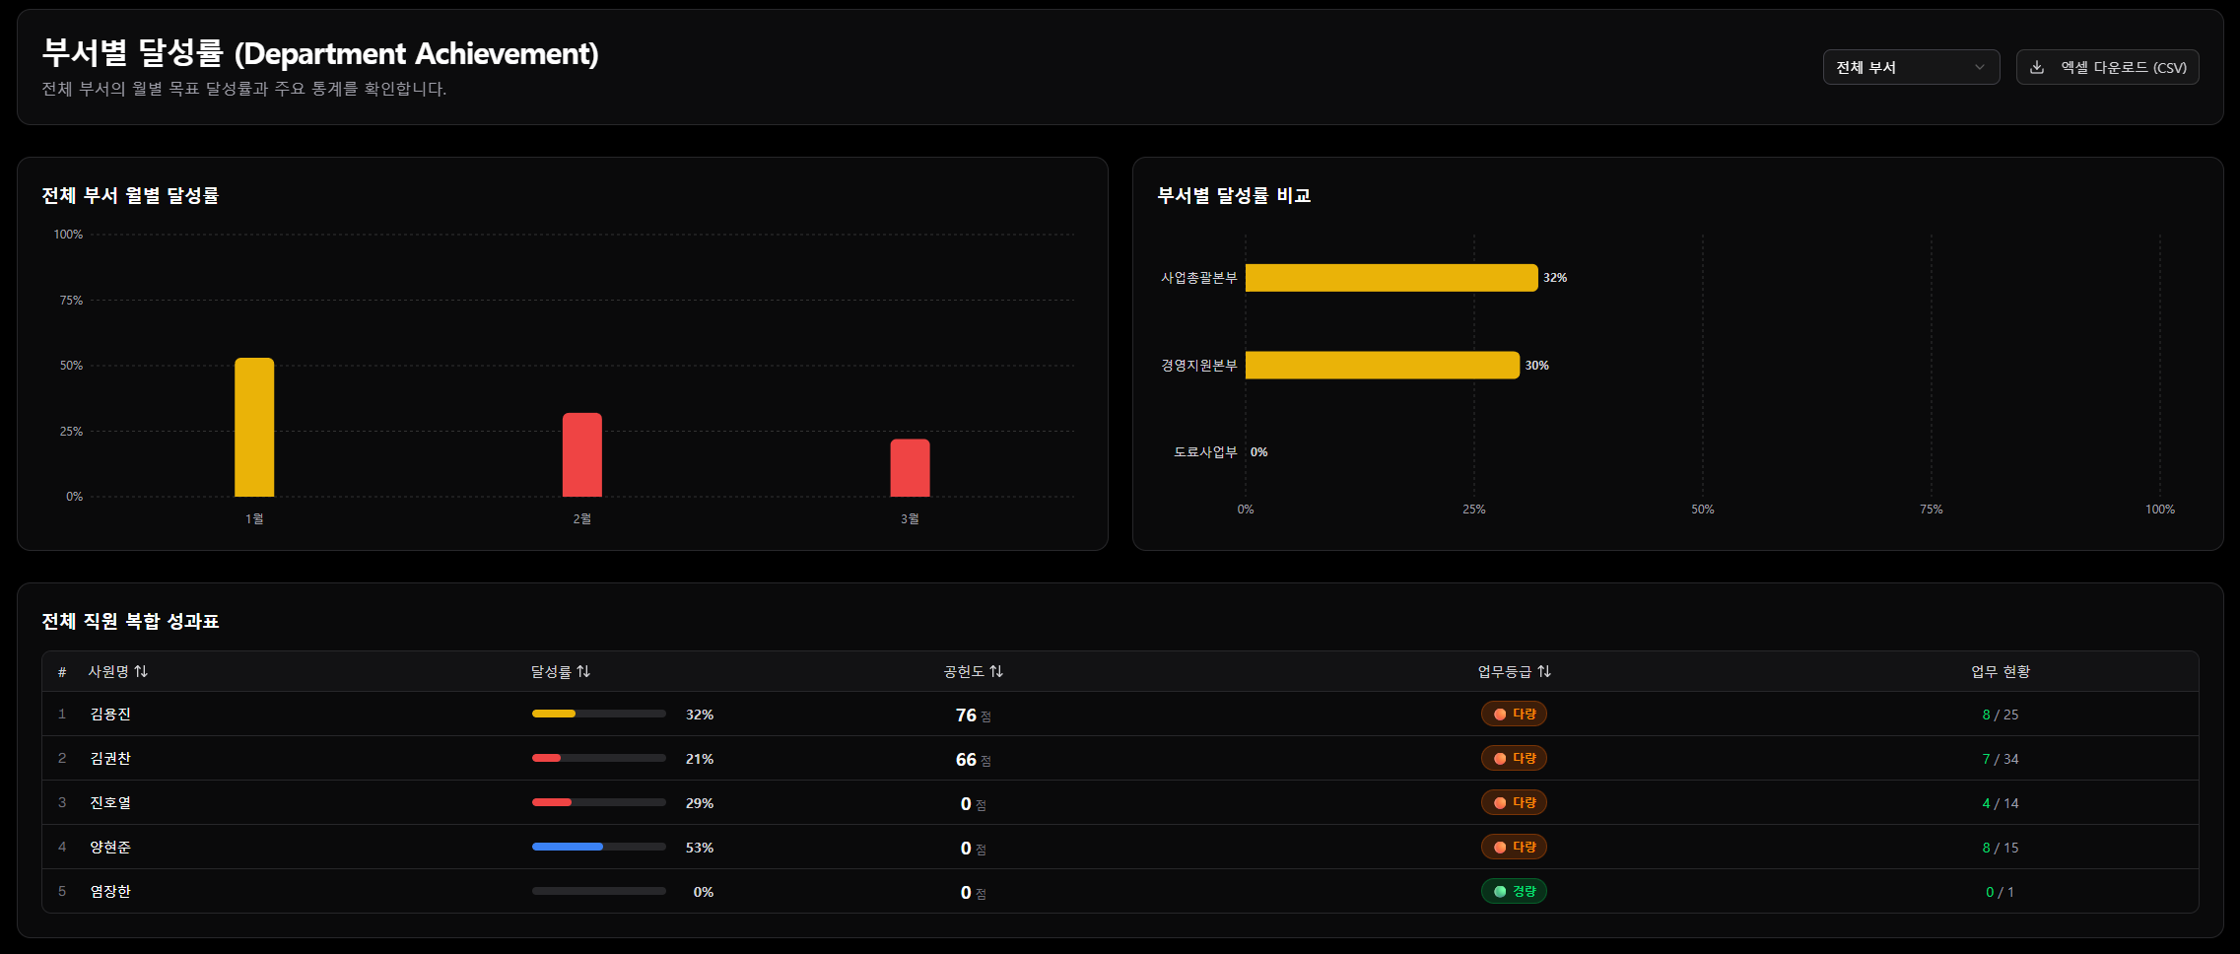The width and height of the screenshot is (2240, 954).
Task: Click the 경영지원본부 30% horizontal bar
Action: (x=1382, y=366)
